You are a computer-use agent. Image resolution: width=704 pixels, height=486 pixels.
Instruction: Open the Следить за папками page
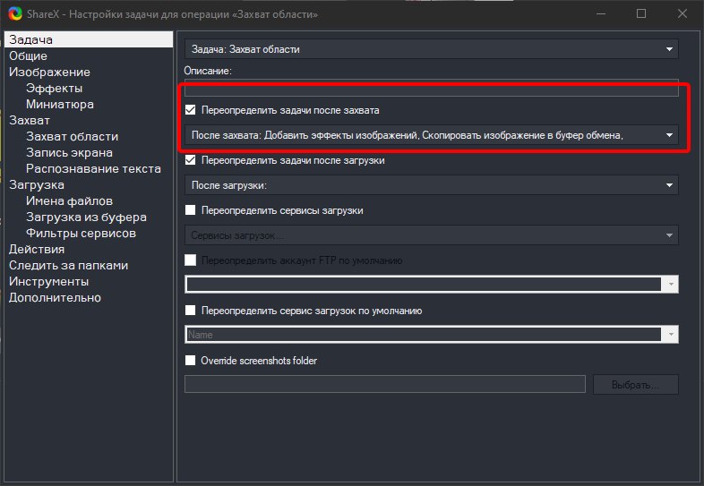pyautogui.click(x=68, y=265)
